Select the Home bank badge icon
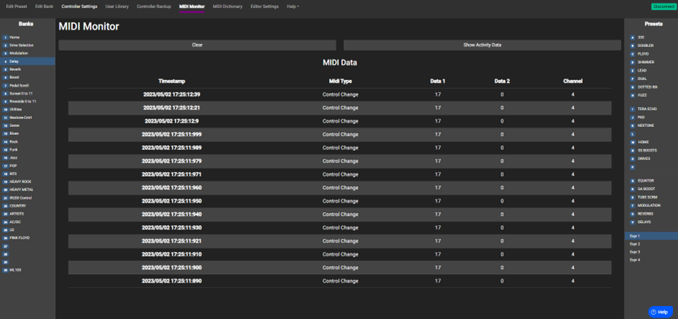This screenshot has width=678, height=319. pos(5,38)
